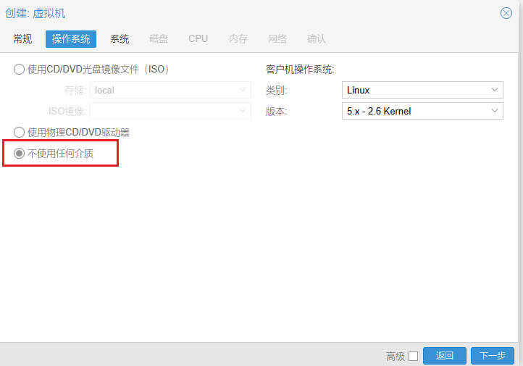
Task: Open the 内存 tab
Action: (x=238, y=39)
